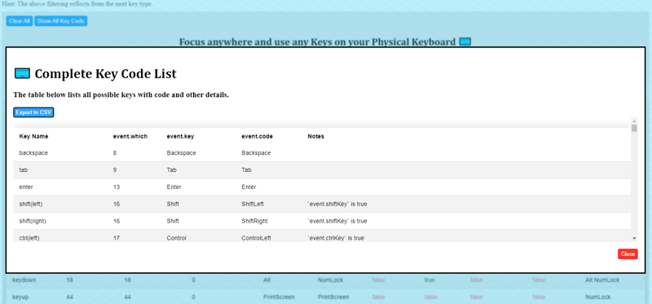Click event.which value 8
The height and width of the screenshot is (304, 652).
[115, 153]
